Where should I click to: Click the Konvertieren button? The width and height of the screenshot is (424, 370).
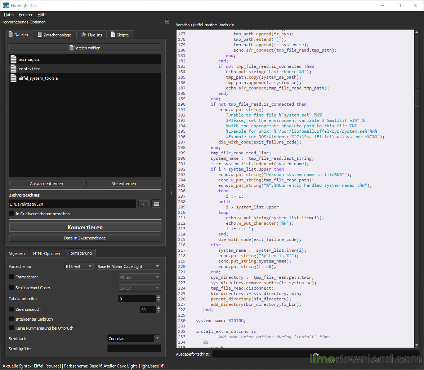pos(85,228)
